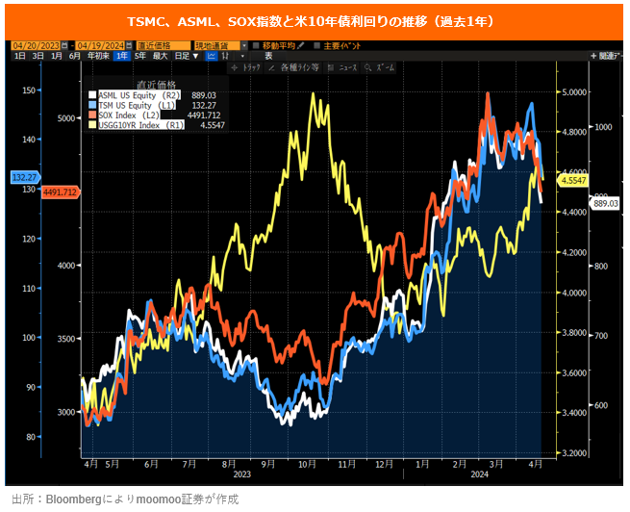Select the 1月 range tab
The height and width of the screenshot is (512, 630).
click(x=57, y=56)
